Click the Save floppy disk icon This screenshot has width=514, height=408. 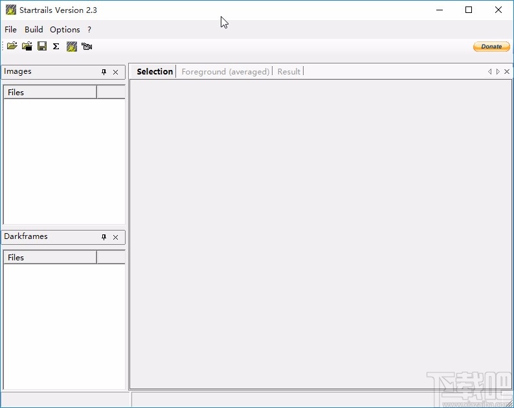(x=42, y=46)
